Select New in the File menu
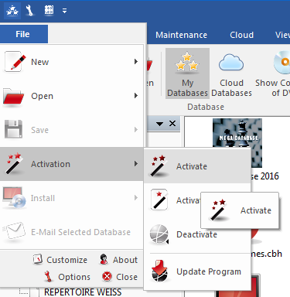 click(x=72, y=62)
